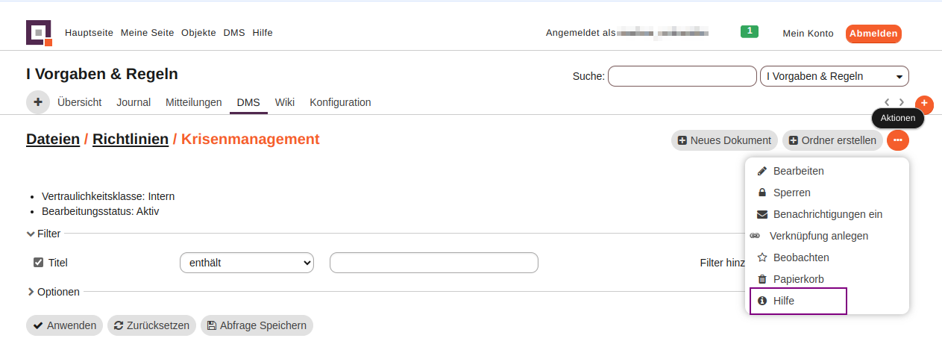Open the 'enthält' operator dropdown
The image size is (942, 353).
[246, 263]
